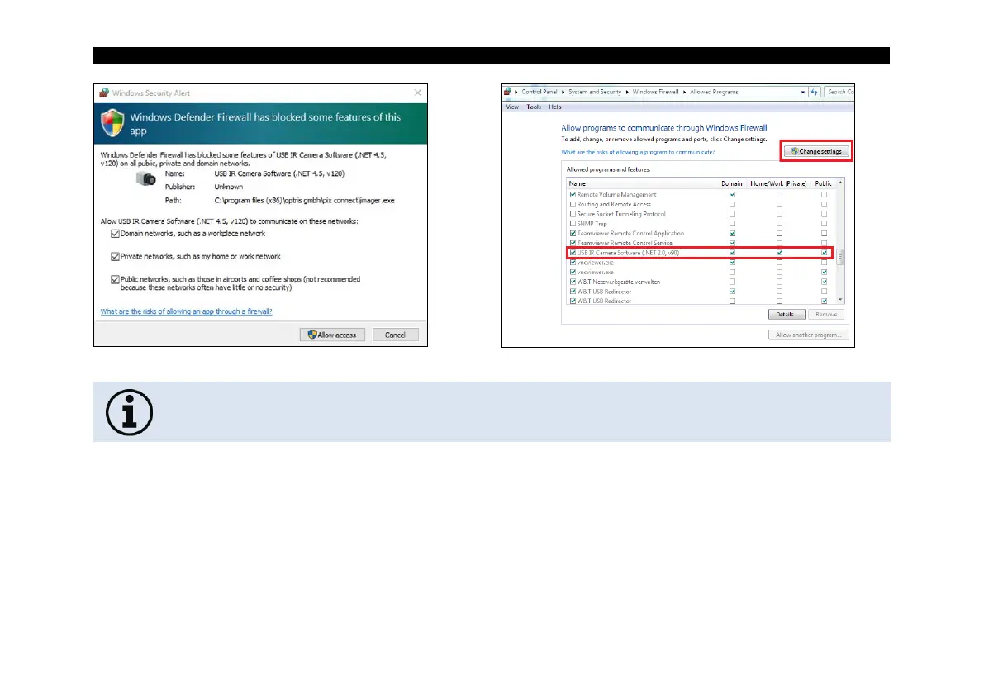Click the imager.exe path text in the alert
Viewport: 984px width, 693px height.
(304, 201)
